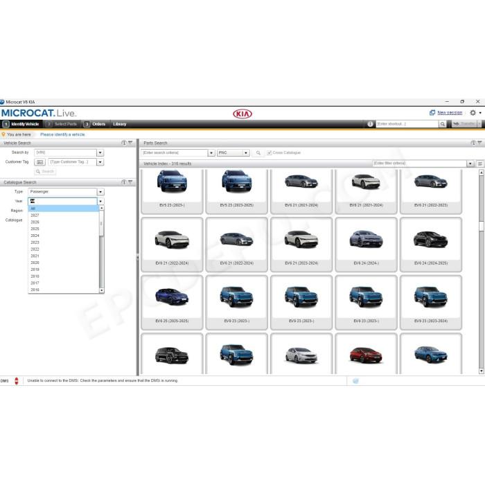Open Vehicle Search panel options arrow

tap(130, 143)
